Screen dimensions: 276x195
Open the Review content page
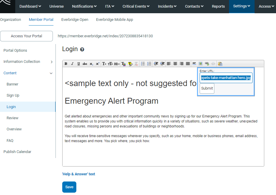tap(13, 118)
